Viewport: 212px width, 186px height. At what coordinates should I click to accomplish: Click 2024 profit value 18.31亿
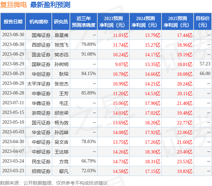(x=152, y=162)
